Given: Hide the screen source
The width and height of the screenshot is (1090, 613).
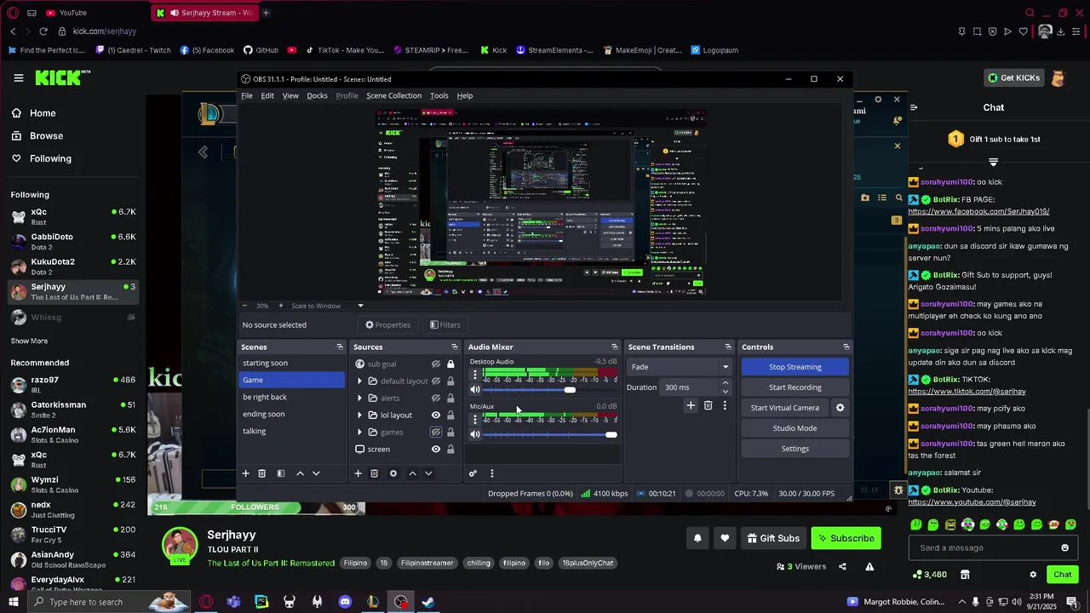Looking at the screenshot, I should pos(435,450).
